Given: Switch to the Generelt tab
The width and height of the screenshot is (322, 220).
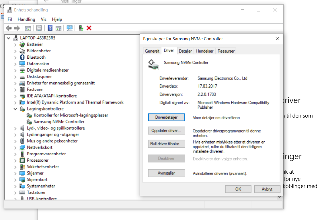Looking at the screenshot, I should 152,51.
